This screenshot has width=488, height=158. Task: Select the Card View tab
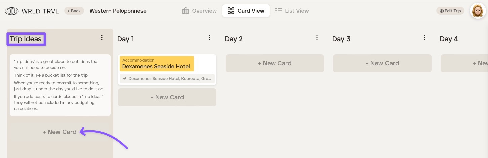[246, 11]
